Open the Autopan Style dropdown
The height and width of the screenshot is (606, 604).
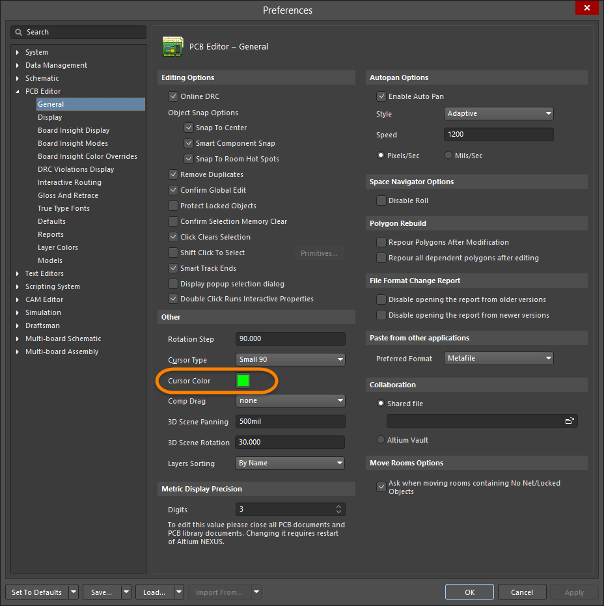point(499,113)
